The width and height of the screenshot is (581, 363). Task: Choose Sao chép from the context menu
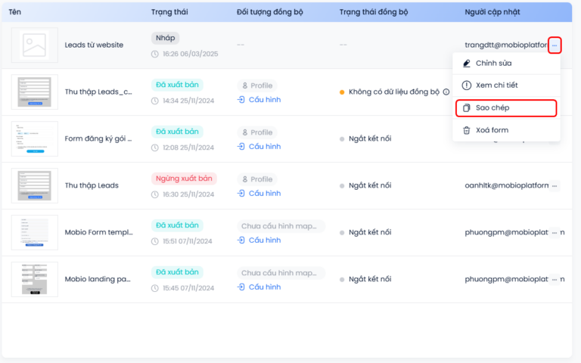492,108
